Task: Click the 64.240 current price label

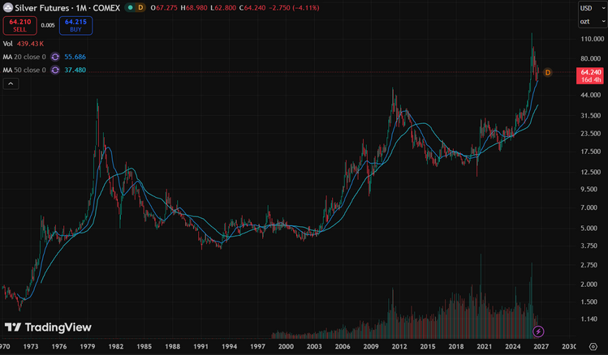Action: 590,75
